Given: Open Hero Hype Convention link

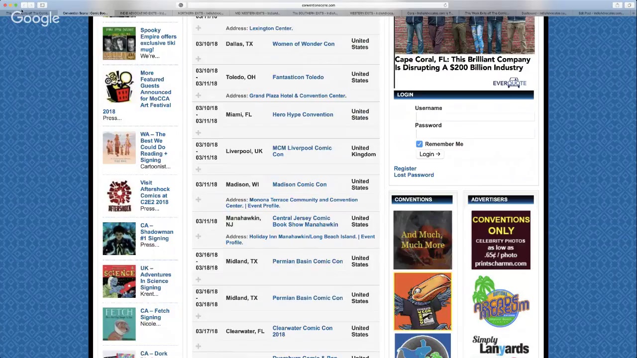Looking at the screenshot, I should 303,114.
